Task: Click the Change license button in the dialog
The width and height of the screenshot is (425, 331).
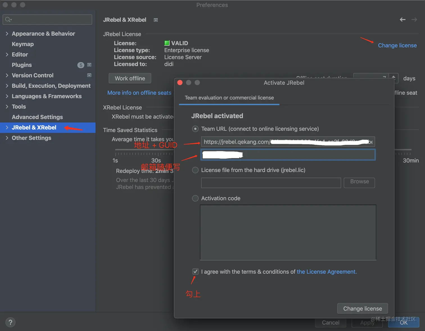Action: tap(363, 309)
